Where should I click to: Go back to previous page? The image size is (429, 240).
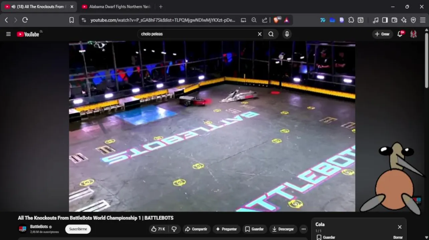pos(6,20)
